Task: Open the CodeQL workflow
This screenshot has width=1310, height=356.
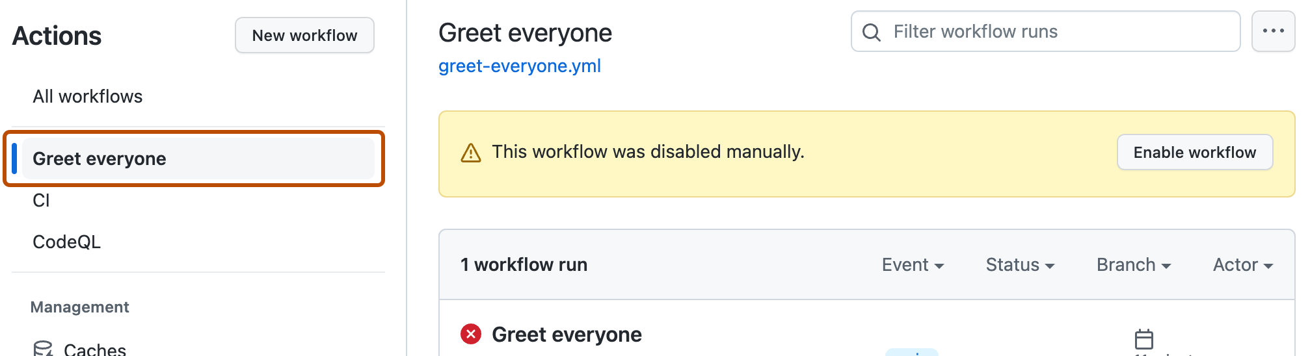Action: point(66,242)
